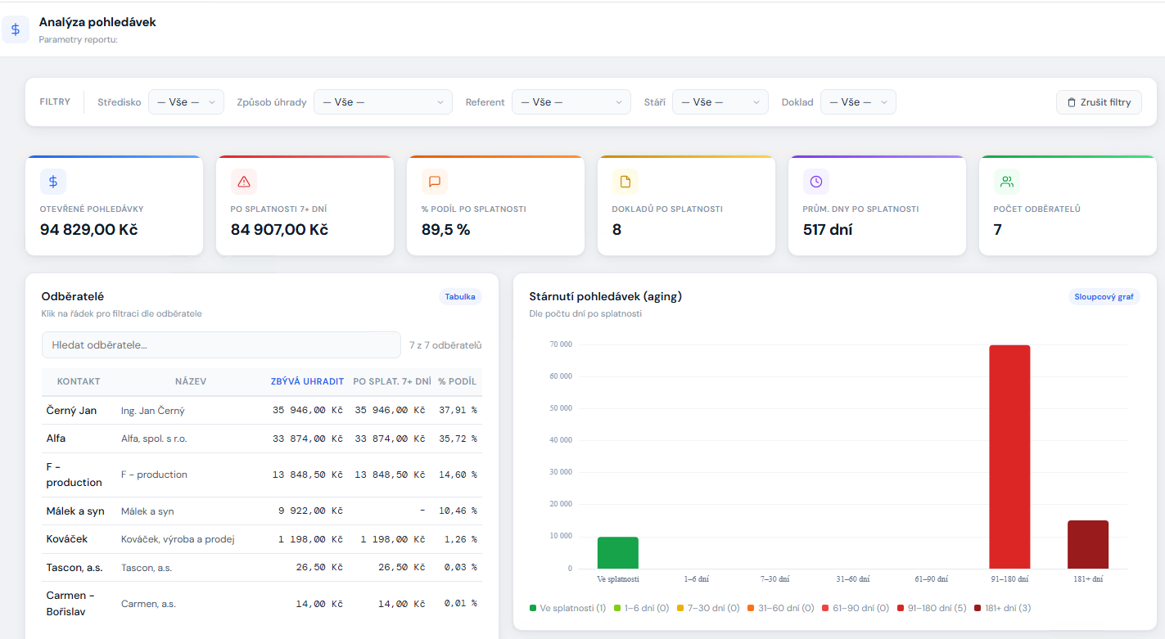Click warning triangle icon on Po splatnosti card
1165x639 pixels.
pyautogui.click(x=244, y=182)
